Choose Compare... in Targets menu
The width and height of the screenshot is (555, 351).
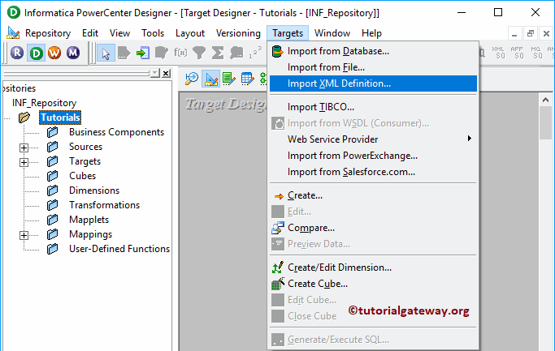pos(374,228)
